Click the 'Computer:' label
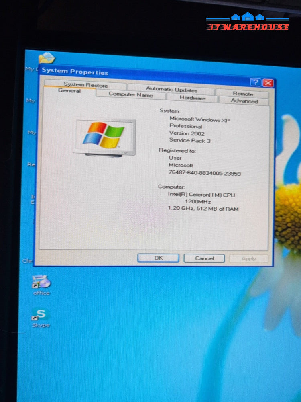This screenshot has height=402, width=301. click(x=171, y=187)
